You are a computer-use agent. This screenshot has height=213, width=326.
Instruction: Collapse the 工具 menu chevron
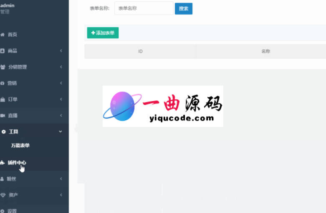[x=60, y=132]
